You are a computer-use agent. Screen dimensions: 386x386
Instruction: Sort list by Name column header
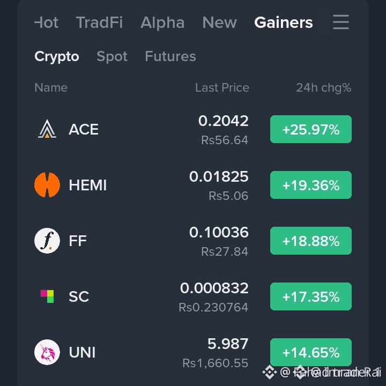(x=51, y=87)
